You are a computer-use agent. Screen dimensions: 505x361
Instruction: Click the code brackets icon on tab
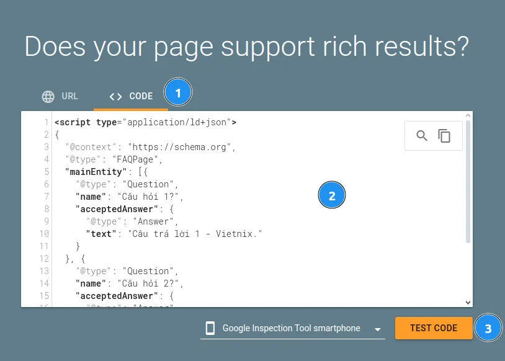pos(115,97)
